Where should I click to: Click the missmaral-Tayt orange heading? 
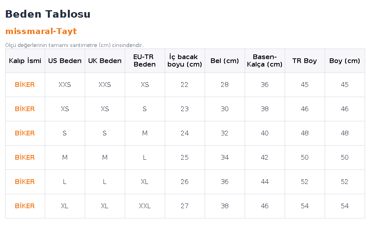[x=41, y=31]
